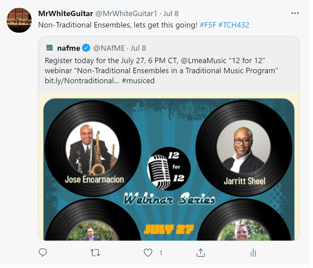Click the Jose Encarnacion record photo

(x=93, y=148)
